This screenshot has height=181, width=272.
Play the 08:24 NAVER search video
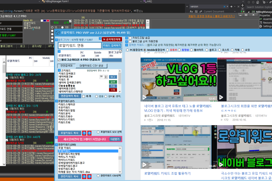coord(144,164)
